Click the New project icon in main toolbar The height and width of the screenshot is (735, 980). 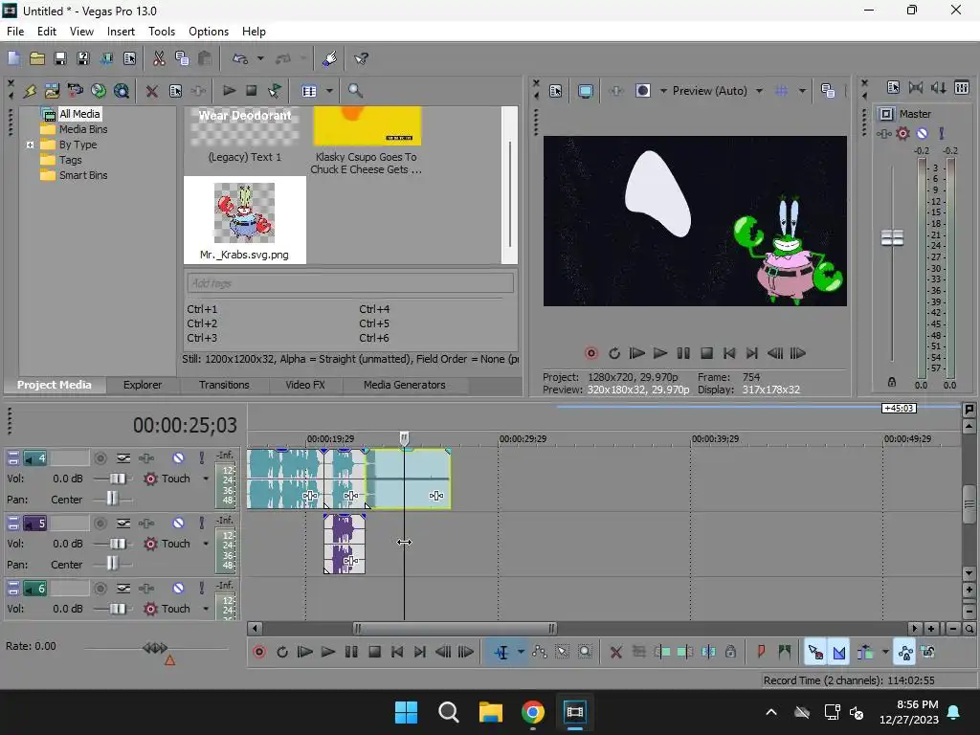[x=13, y=58]
